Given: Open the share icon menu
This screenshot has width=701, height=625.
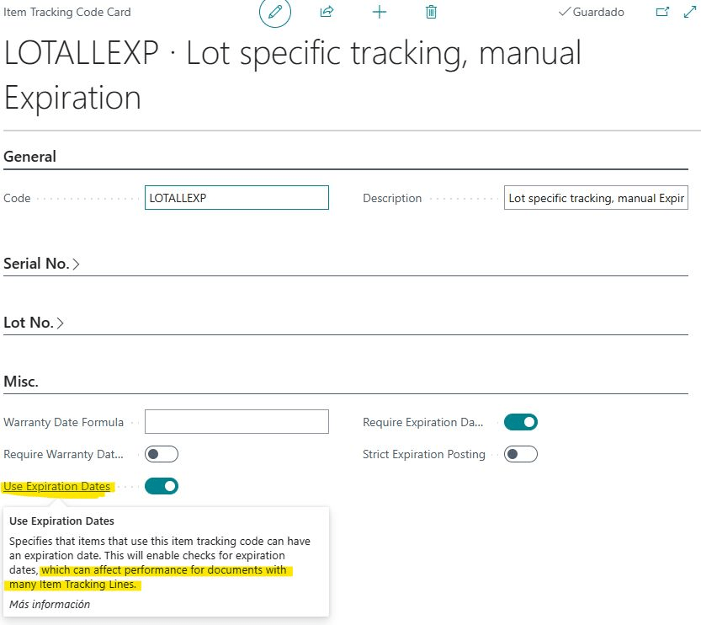Looking at the screenshot, I should (327, 13).
